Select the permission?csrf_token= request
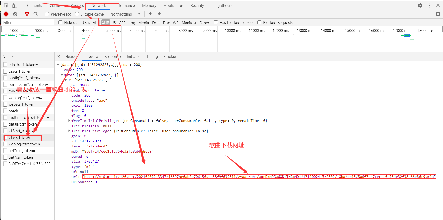 27,85
